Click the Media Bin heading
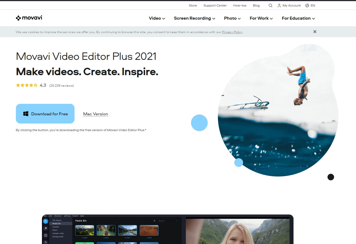This screenshot has width=356, height=244. pyautogui.click(x=81, y=221)
